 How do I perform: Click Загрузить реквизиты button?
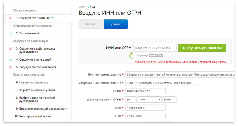(x=202, y=48)
